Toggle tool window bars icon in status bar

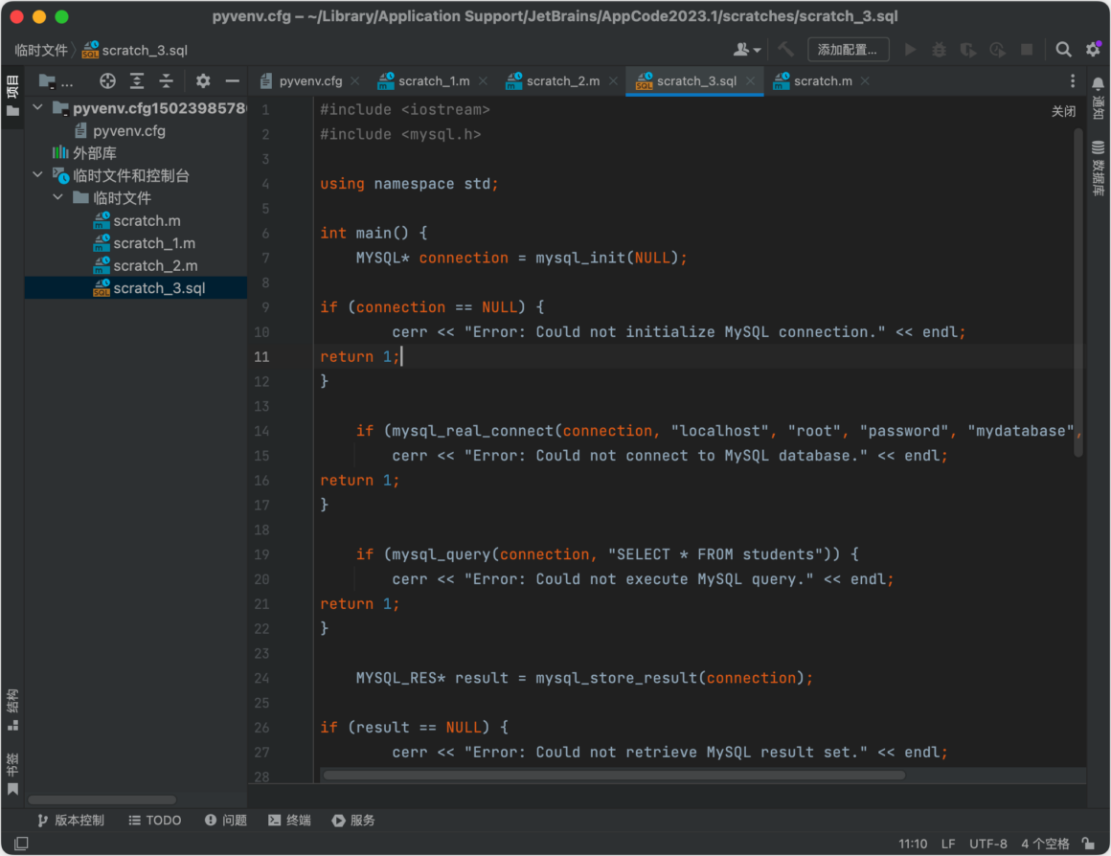point(21,844)
